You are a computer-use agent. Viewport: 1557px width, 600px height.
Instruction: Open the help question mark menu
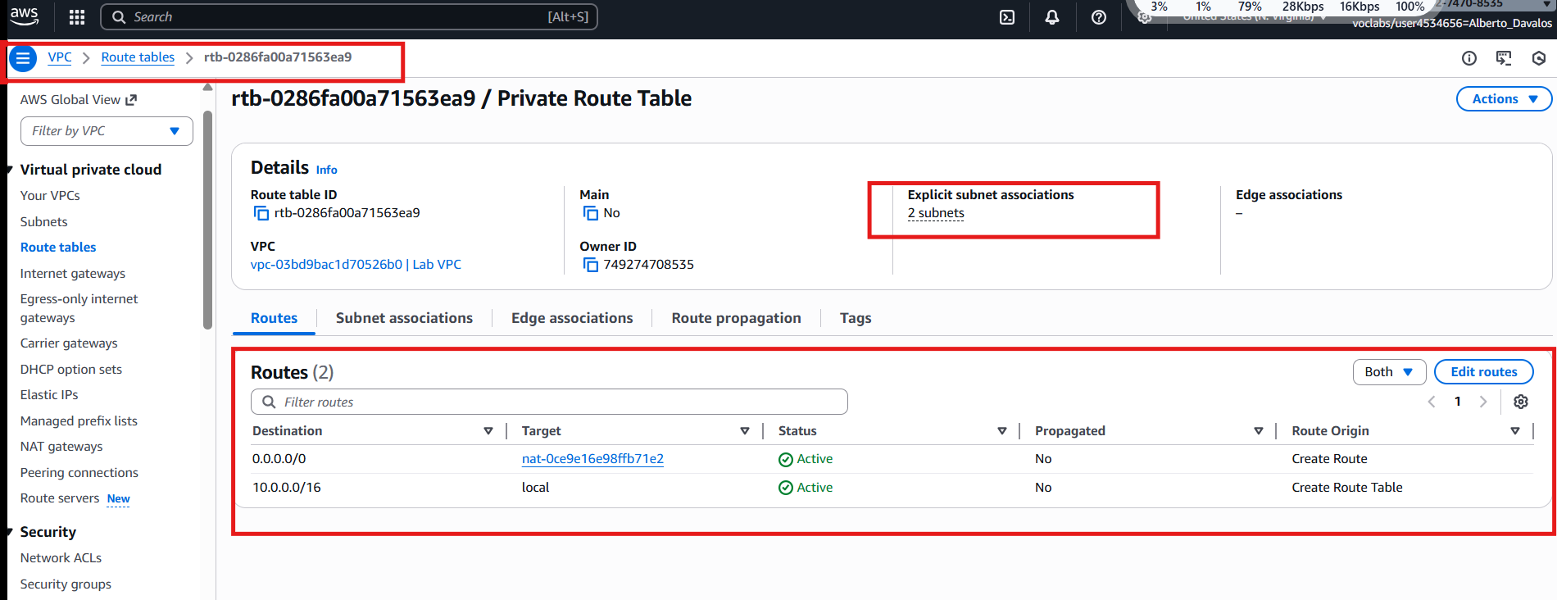pos(1099,17)
